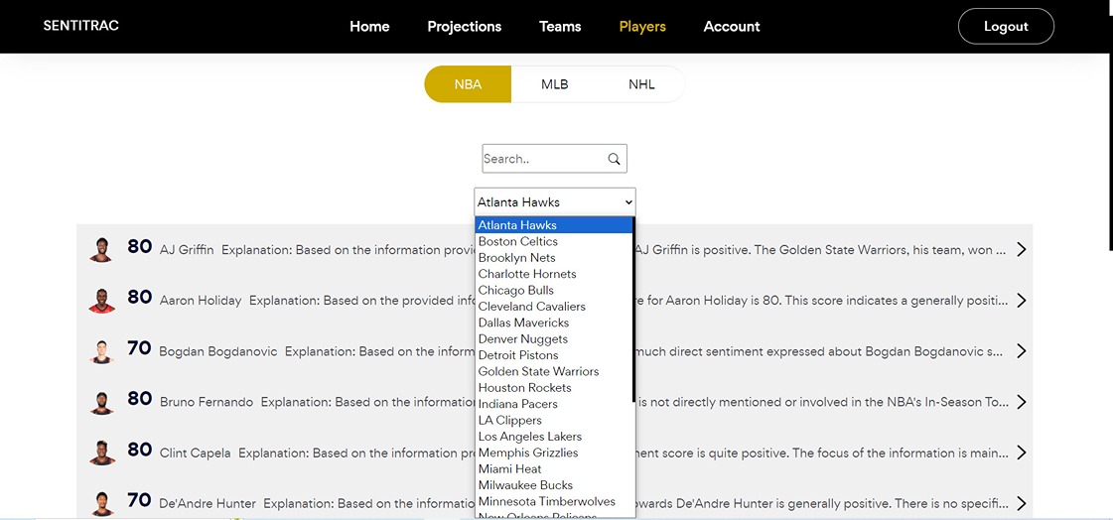
Task: Open the Players nav item
Action: coord(642,26)
